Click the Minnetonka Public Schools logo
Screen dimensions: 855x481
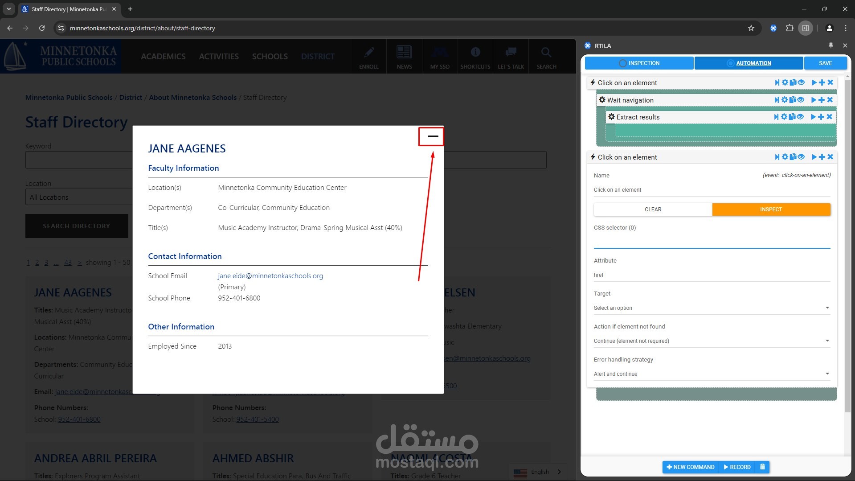[61, 56]
